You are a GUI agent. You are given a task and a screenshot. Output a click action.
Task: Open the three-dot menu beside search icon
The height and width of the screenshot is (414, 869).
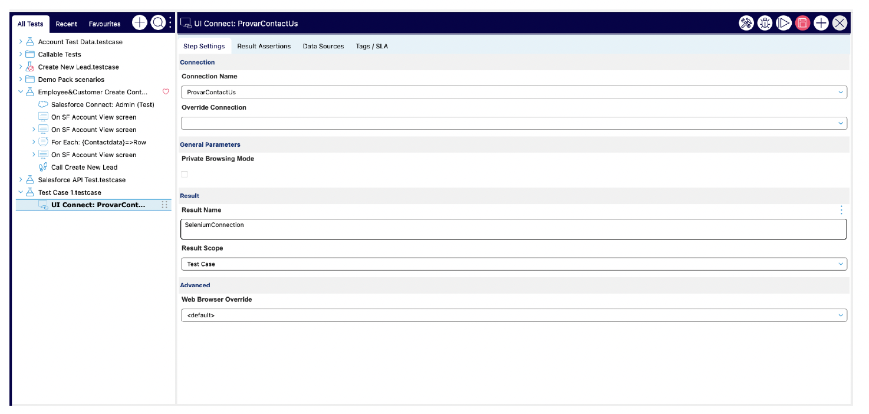coord(170,23)
